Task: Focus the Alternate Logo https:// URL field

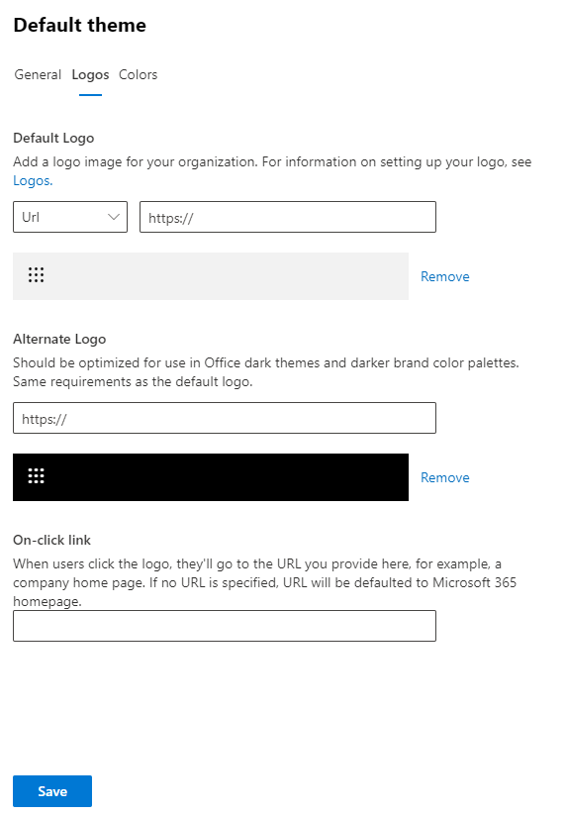Action: [225, 418]
